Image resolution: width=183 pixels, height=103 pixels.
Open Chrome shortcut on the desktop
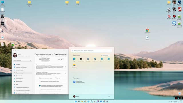147,31
